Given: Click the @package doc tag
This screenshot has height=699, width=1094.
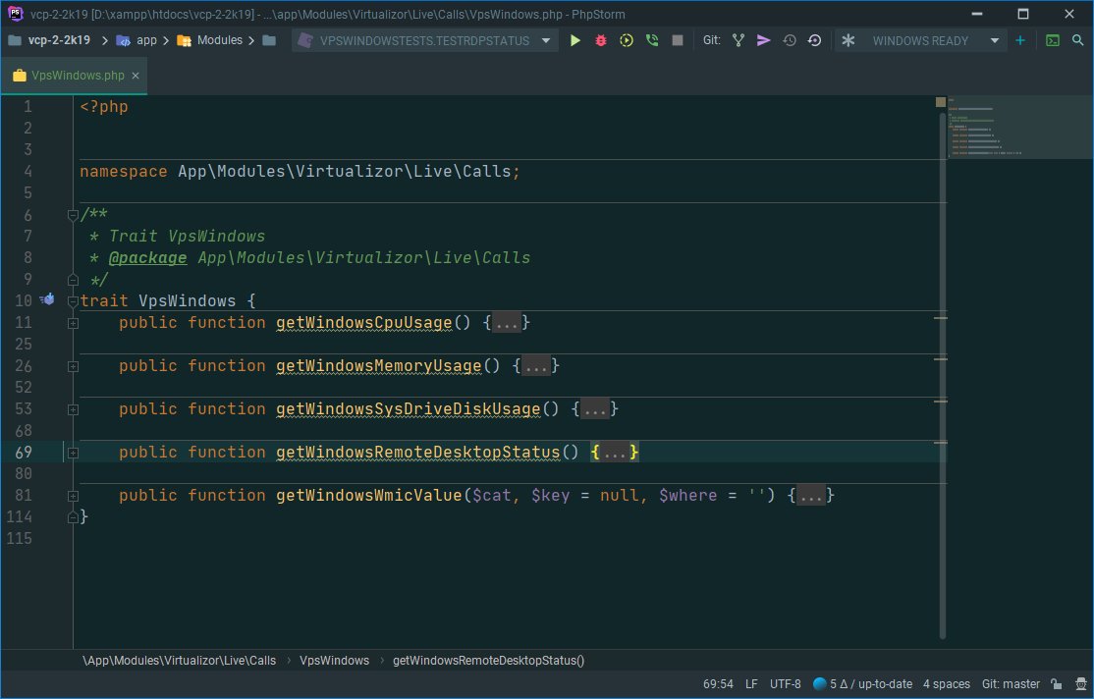Looking at the screenshot, I should click(148, 258).
